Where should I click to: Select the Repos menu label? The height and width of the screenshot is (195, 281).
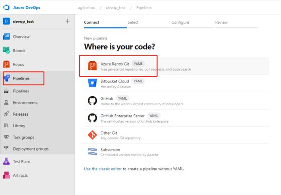19,64
